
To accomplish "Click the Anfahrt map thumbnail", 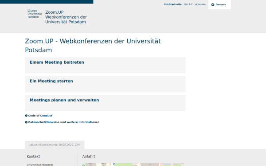I will pos(133,165).
